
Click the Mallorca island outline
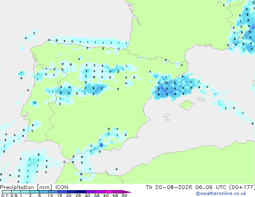[186, 105]
